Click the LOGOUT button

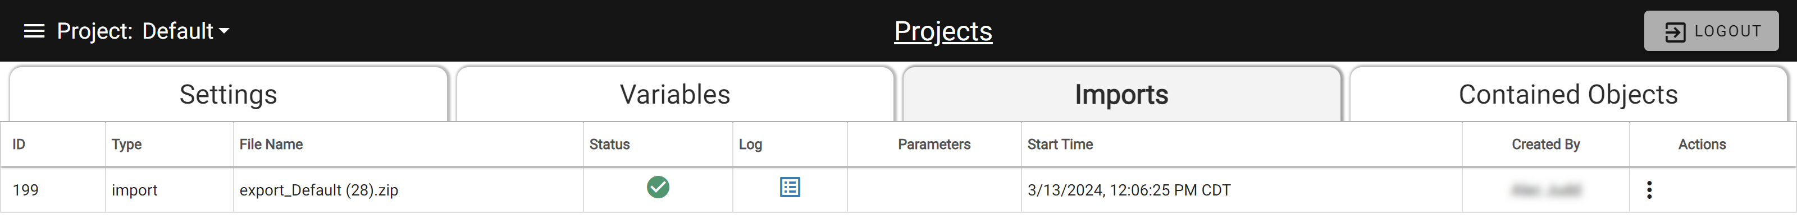tap(1711, 31)
